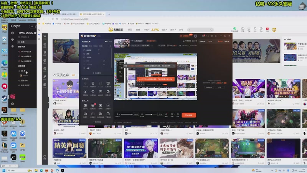Click the red task icon in Huya header
The image size is (307, 173).
(x=267, y=28)
